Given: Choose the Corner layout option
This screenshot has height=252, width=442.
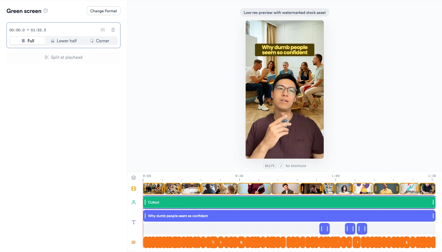Looking at the screenshot, I should coord(99,41).
